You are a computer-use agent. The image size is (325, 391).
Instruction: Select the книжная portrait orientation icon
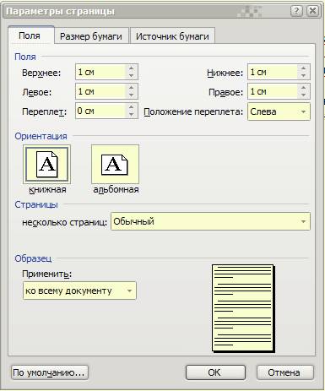pyautogui.click(x=46, y=164)
